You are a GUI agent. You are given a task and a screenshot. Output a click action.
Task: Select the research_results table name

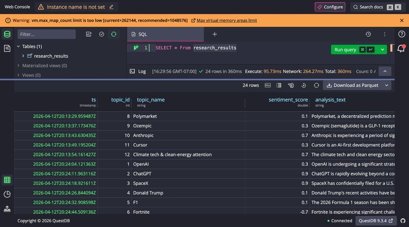pos(51,56)
